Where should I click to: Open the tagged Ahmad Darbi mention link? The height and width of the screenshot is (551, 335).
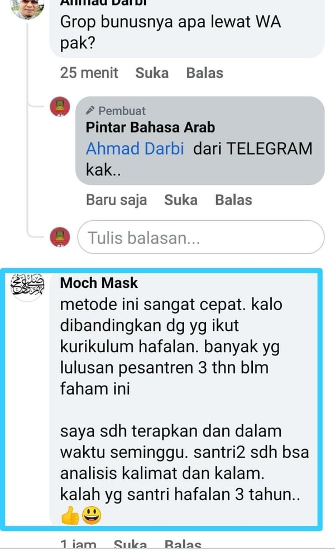[135, 148]
